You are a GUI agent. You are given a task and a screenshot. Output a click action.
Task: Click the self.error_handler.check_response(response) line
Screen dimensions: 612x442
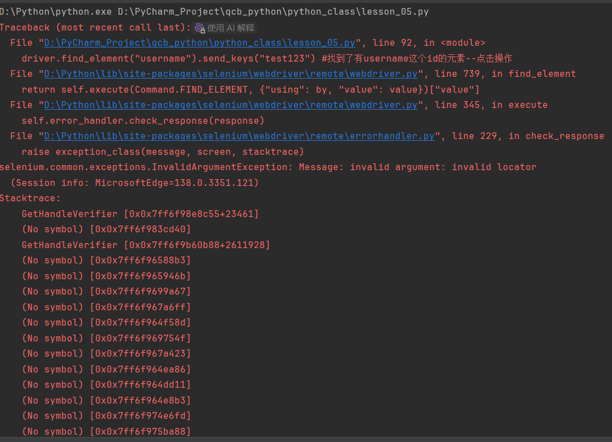coord(143,121)
